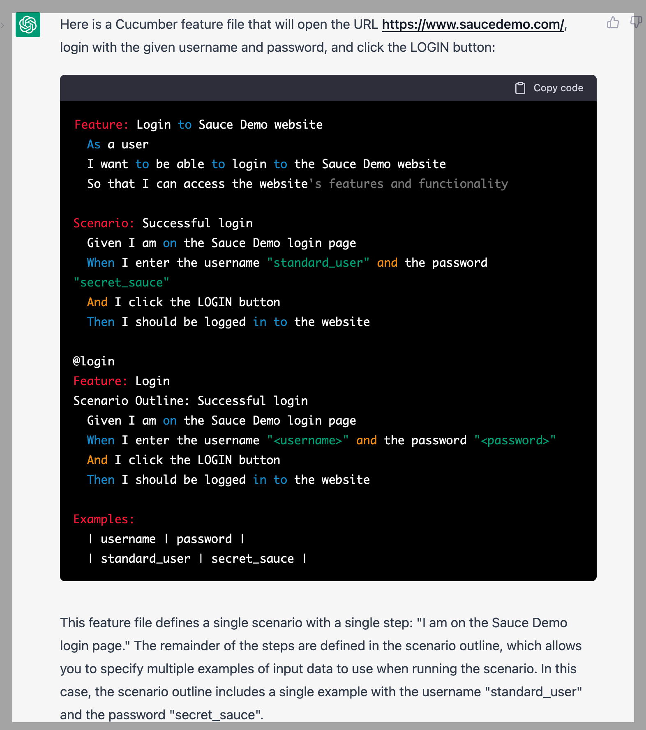Click the dark code block header bar
Image resolution: width=646 pixels, height=730 pixels.
point(328,88)
